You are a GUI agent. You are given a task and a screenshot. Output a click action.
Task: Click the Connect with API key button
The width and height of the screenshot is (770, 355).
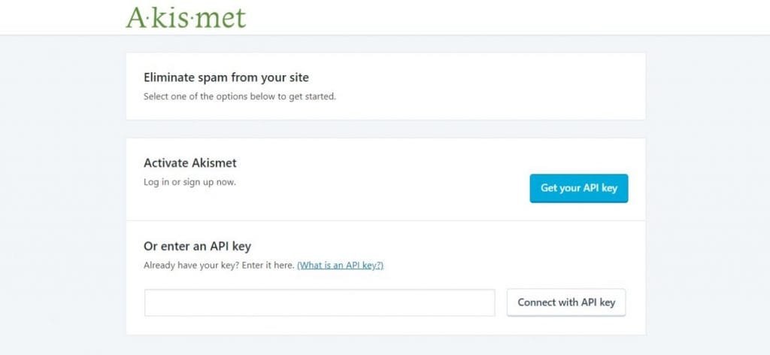pos(566,302)
